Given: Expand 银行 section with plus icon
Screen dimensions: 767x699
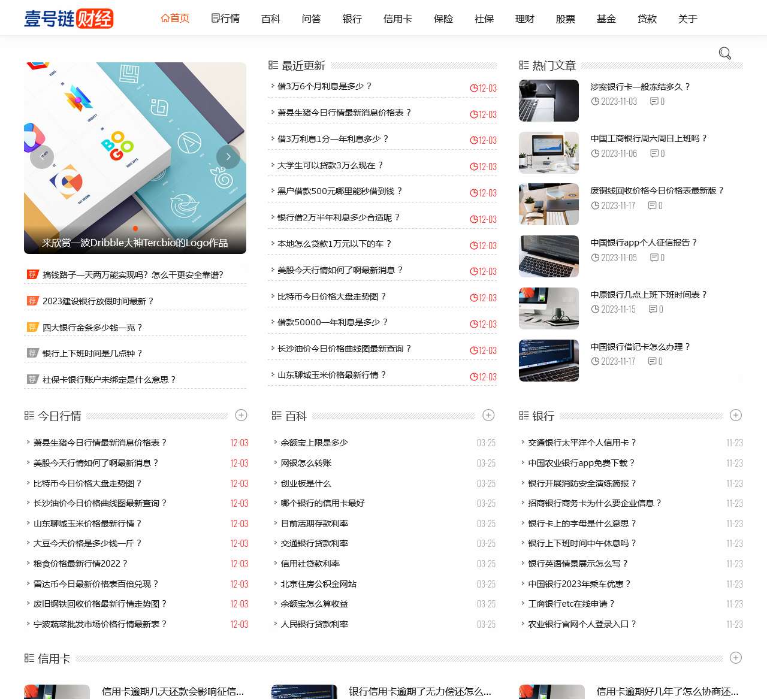Looking at the screenshot, I should coord(736,415).
